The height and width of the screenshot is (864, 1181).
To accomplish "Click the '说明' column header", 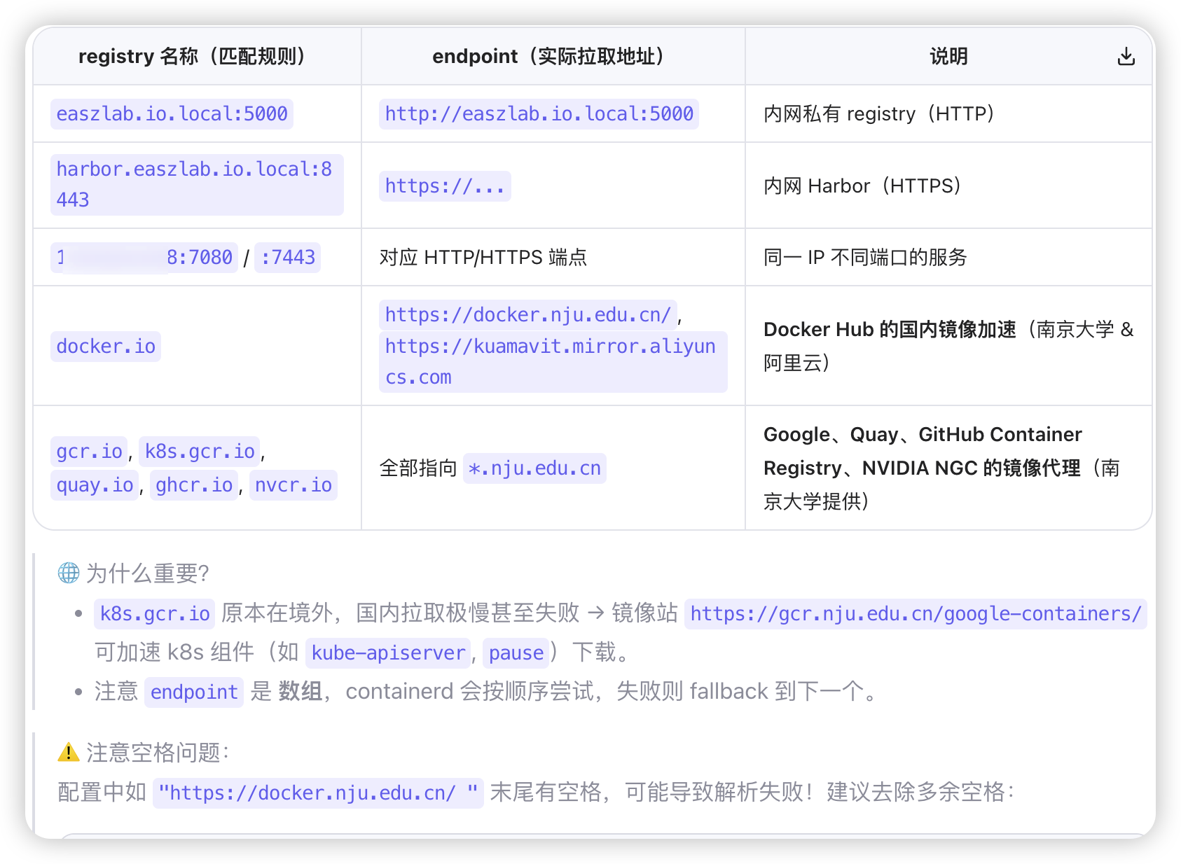I will click(x=948, y=56).
